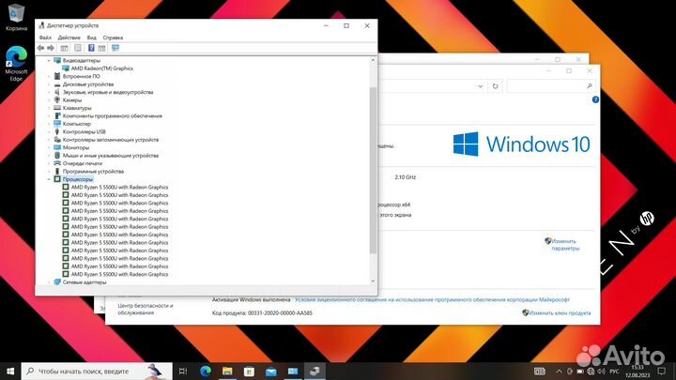Expand the Камеры category arrow
Image resolution: width=676 pixels, height=380 pixels.
pos(49,100)
